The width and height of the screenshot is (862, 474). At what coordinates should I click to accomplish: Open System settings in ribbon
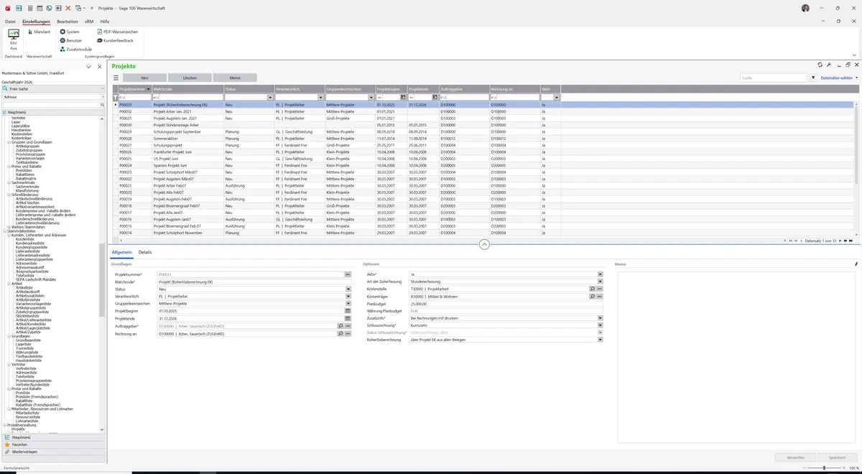tap(70, 32)
